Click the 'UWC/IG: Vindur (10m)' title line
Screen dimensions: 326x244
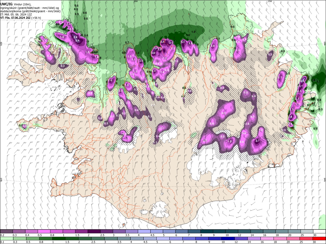(x=16, y=4)
